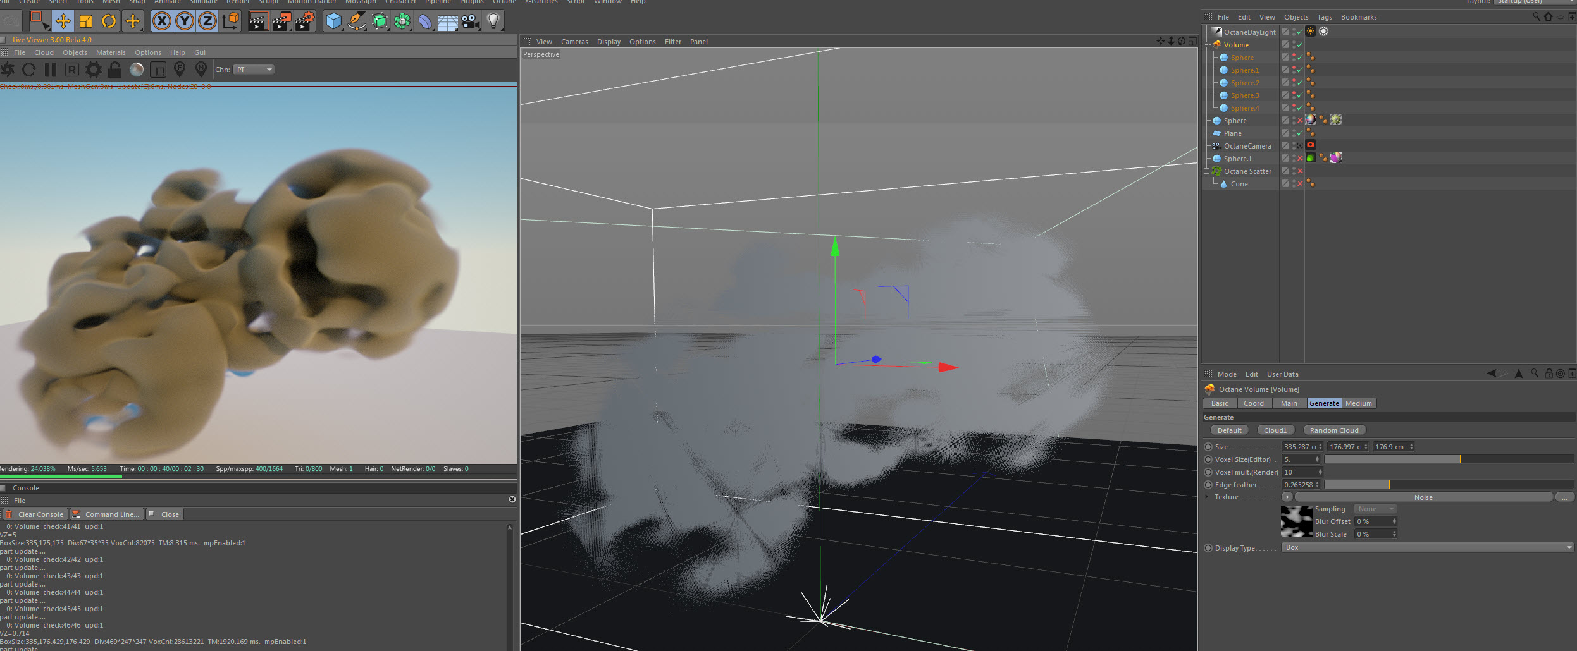
Task: Open the Display Type dropdown
Action: tap(1428, 547)
